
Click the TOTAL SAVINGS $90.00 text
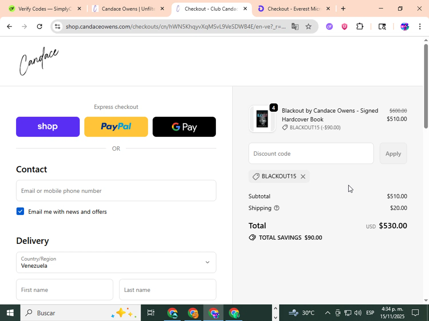point(290,238)
